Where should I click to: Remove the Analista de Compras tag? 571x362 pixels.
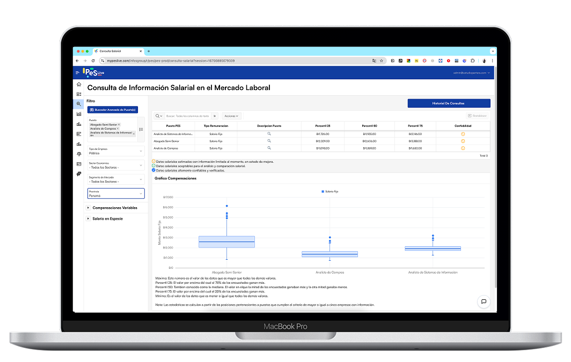pos(118,129)
